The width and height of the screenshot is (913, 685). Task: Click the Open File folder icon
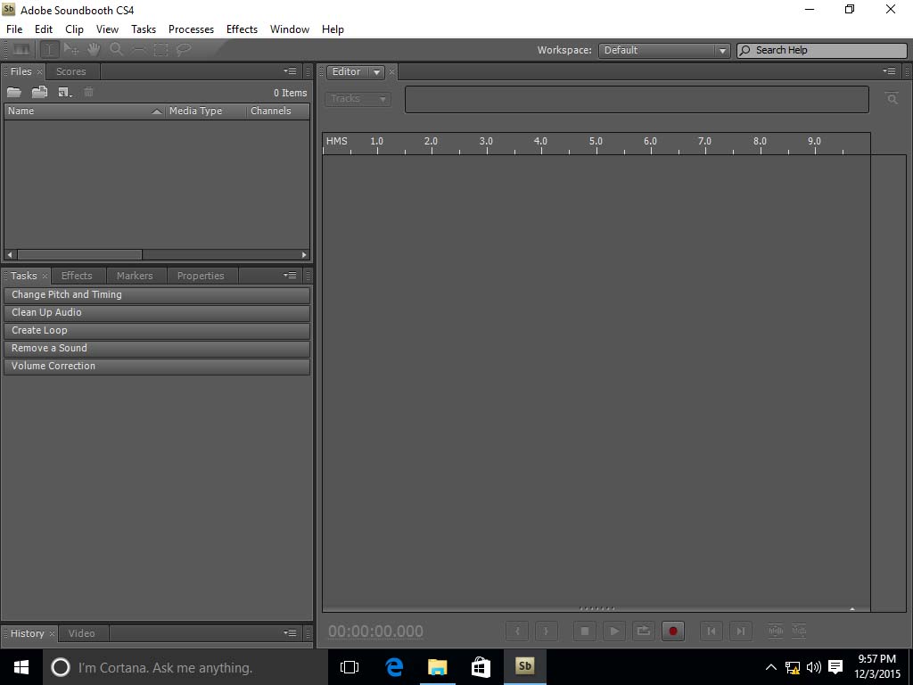coord(14,92)
